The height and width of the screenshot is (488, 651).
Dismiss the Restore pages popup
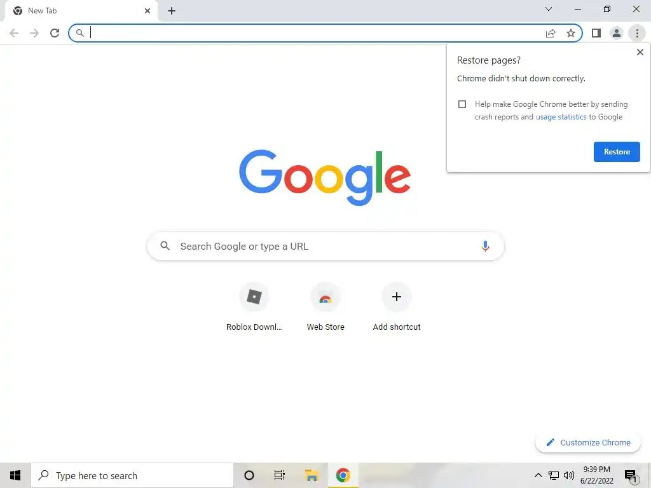point(640,52)
